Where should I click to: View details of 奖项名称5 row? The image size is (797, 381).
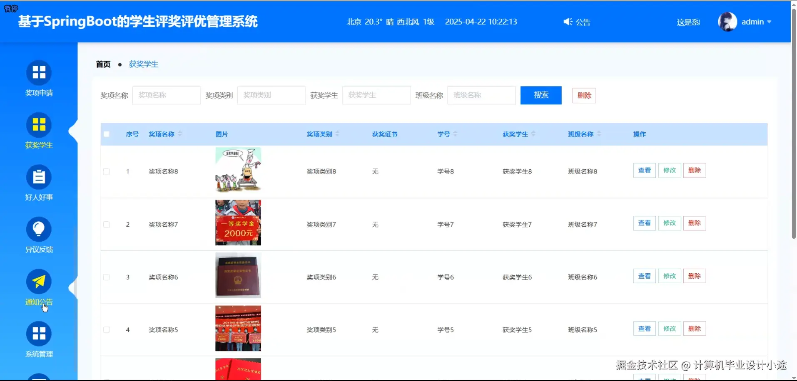(x=645, y=329)
